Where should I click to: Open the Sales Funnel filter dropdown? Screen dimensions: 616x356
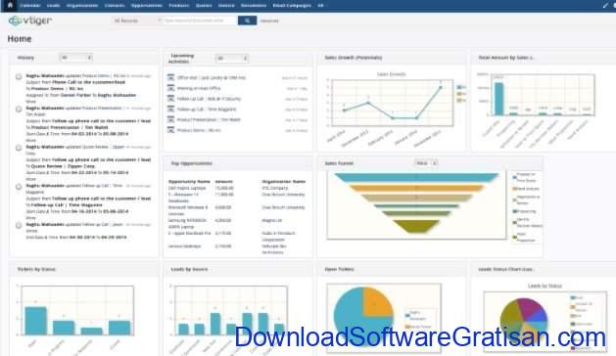click(x=426, y=163)
